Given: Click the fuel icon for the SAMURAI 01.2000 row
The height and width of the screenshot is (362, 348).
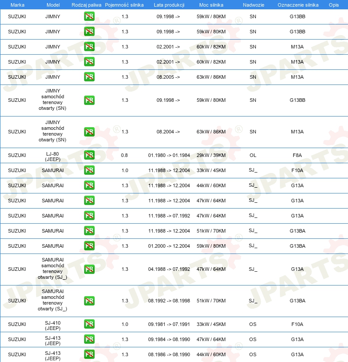Looking at the screenshot, I should point(89,246).
